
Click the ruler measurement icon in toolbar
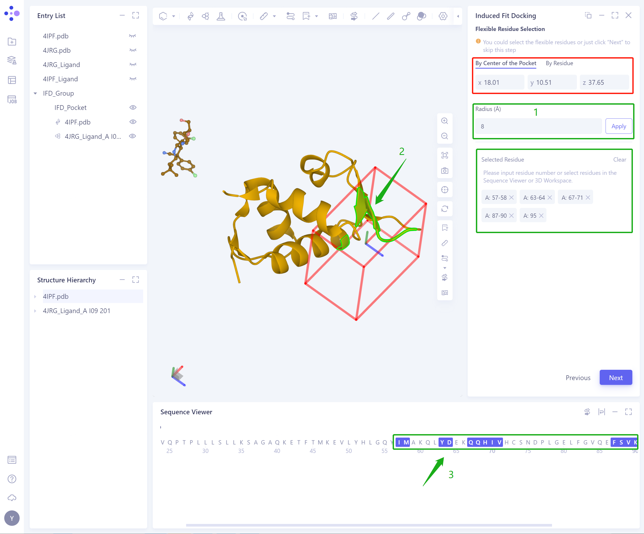click(x=264, y=16)
